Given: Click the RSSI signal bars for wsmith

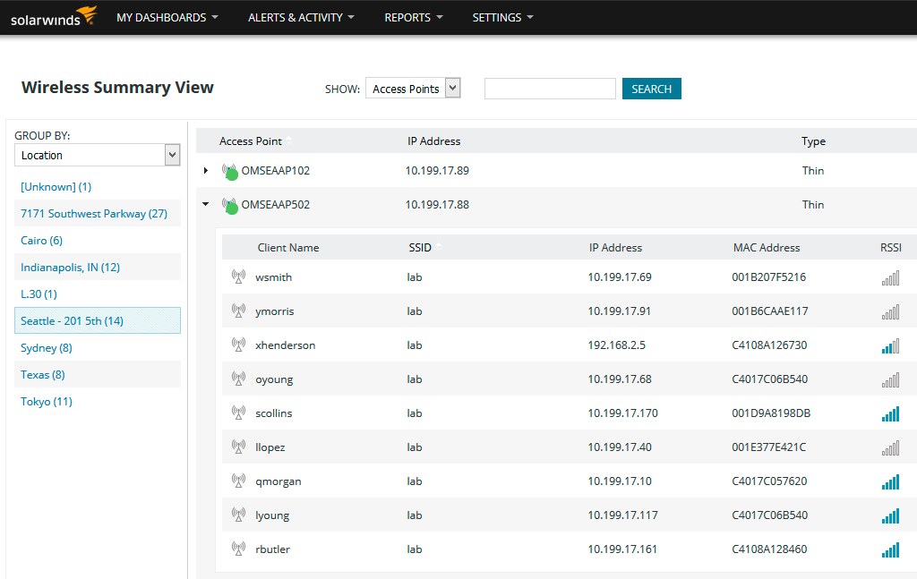Looking at the screenshot, I should [x=890, y=278].
